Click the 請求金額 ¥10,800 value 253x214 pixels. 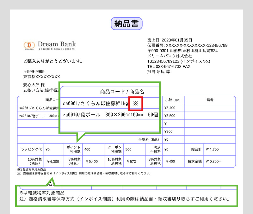pos(213,162)
